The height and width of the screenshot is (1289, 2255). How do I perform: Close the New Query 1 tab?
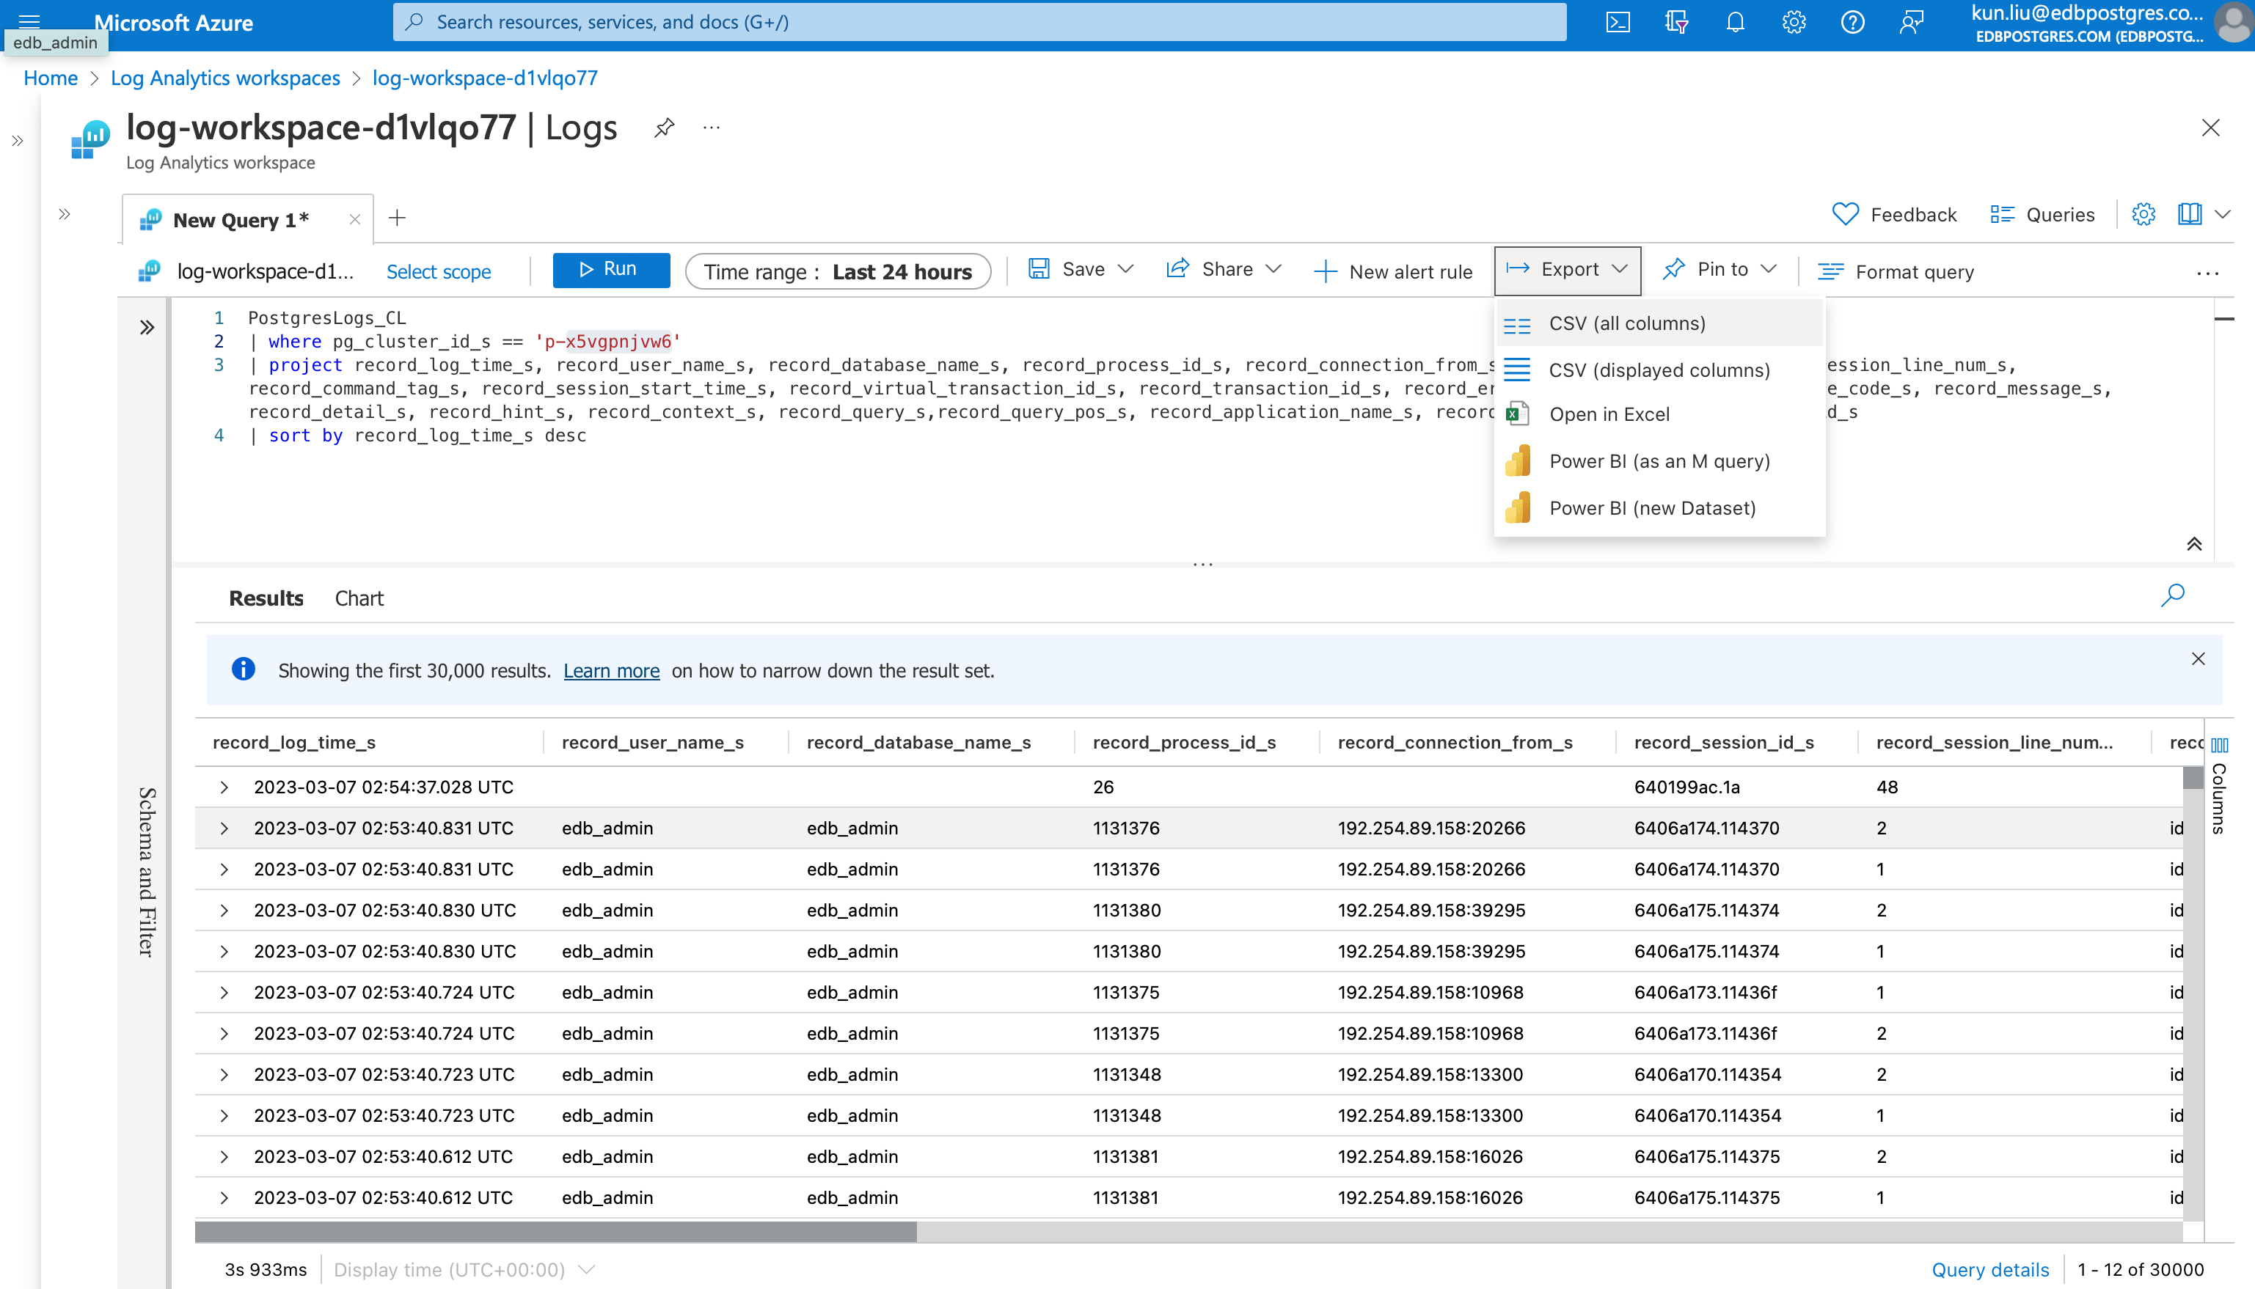pyautogui.click(x=354, y=219)
